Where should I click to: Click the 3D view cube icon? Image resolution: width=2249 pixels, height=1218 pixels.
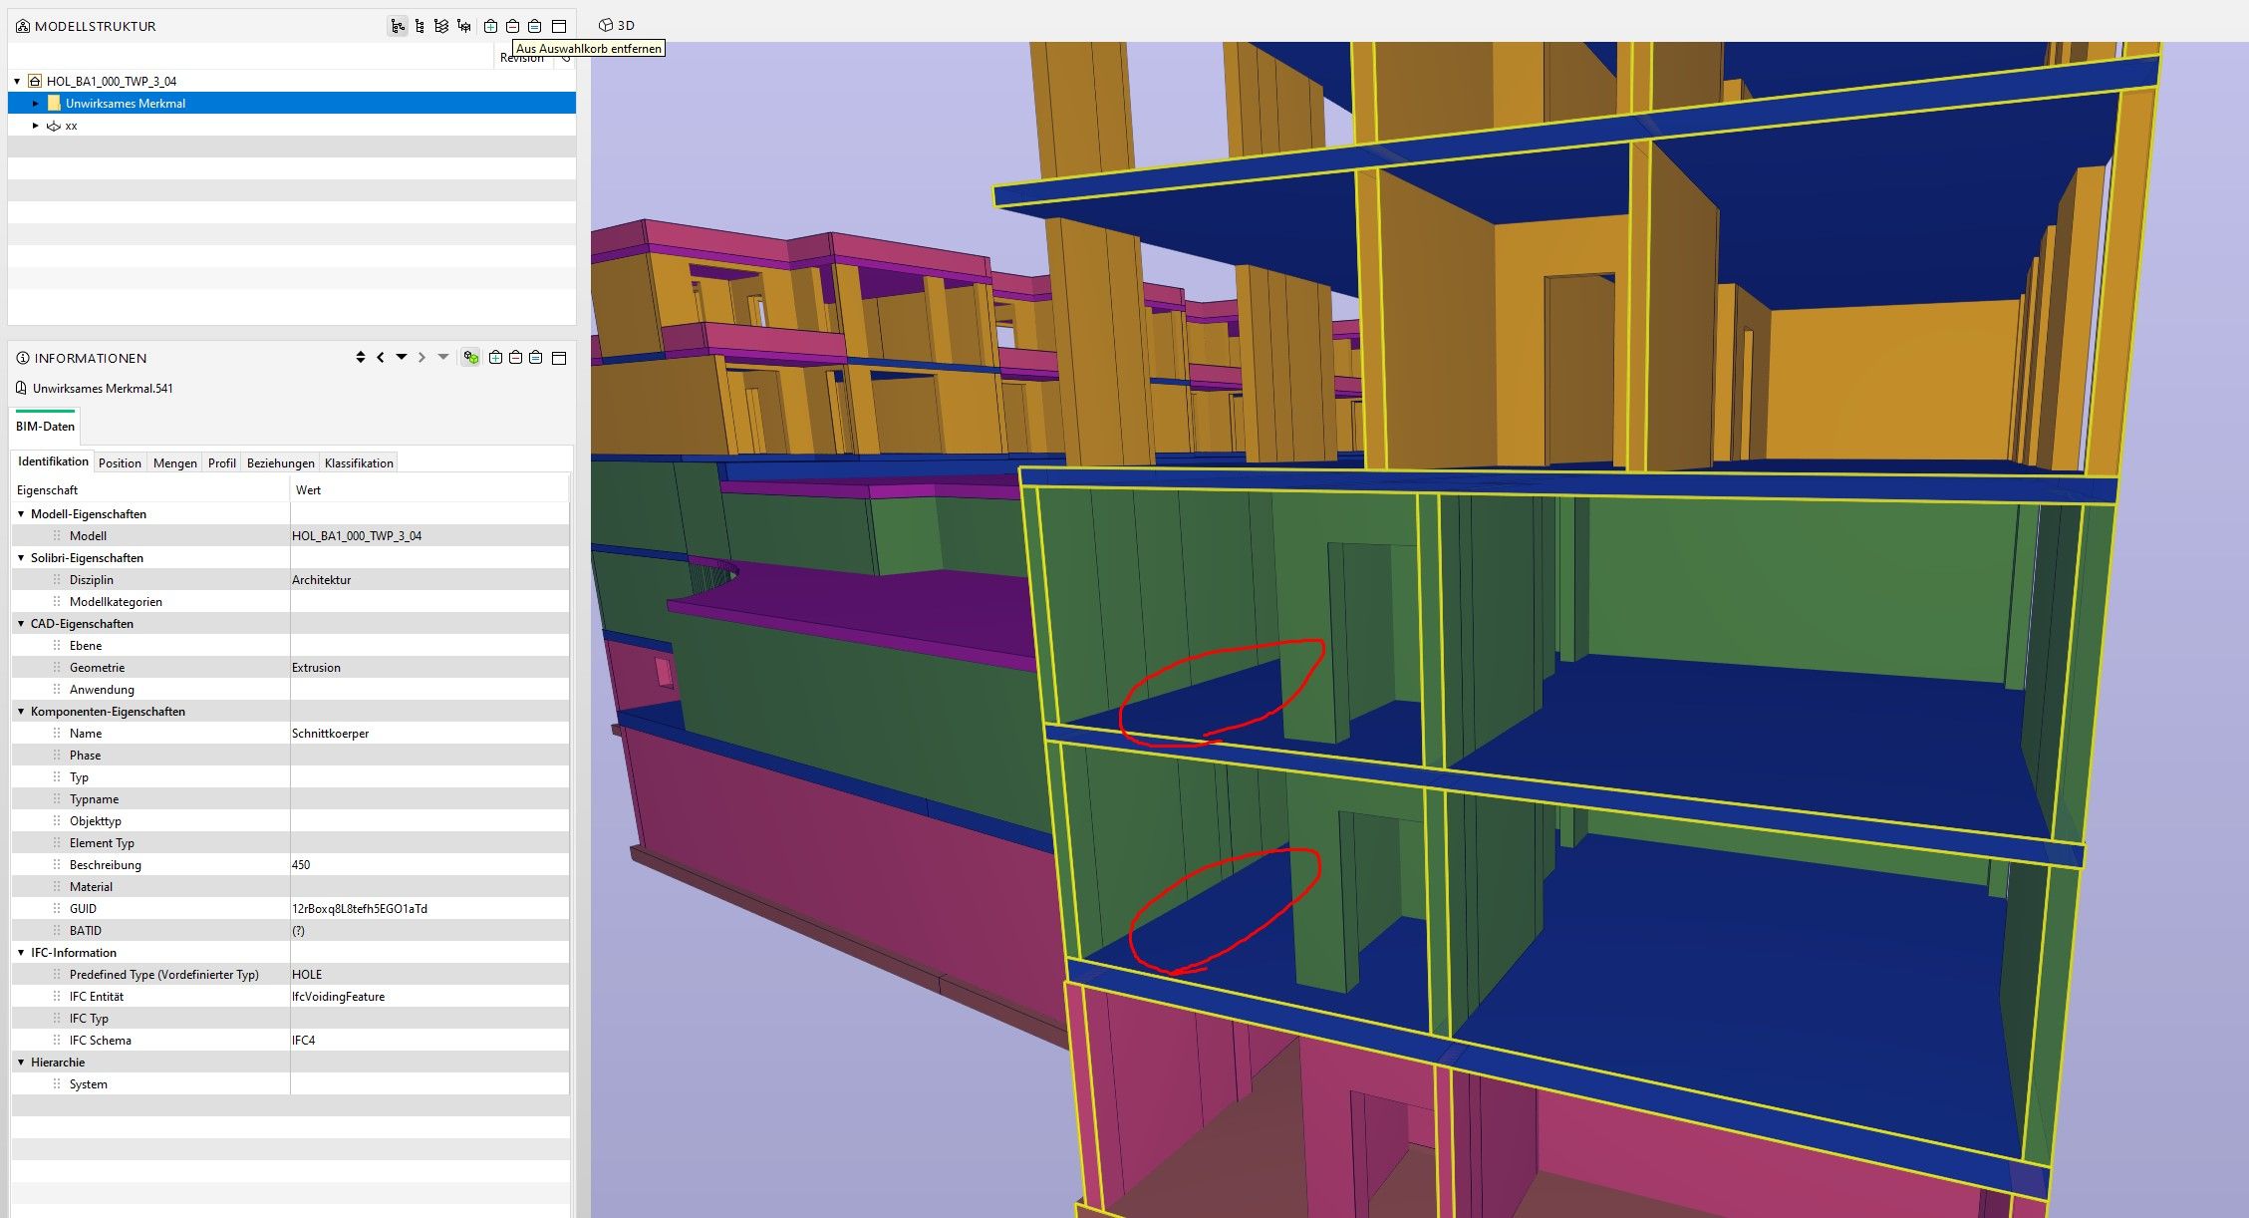(605, 25)
